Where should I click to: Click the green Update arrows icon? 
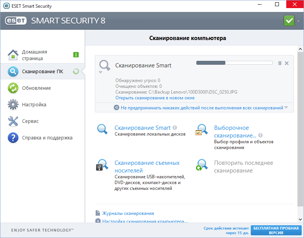[x=13, y=88]
